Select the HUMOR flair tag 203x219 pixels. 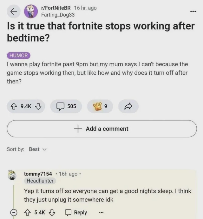coord(19,56)
